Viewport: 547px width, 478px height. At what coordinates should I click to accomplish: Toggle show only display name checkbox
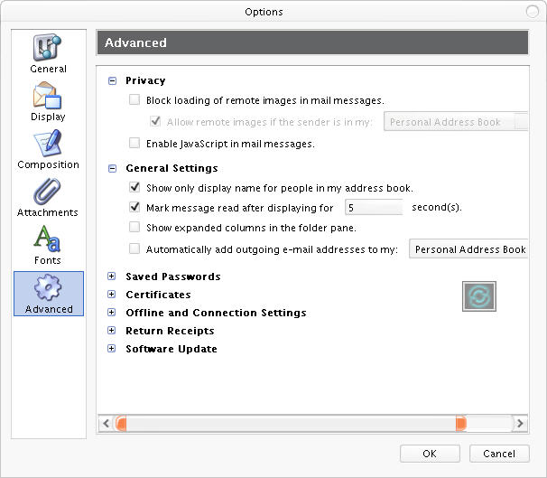point(134,188)
